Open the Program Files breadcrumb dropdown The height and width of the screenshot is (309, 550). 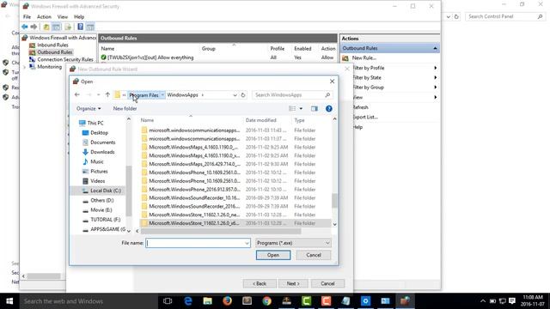pos(162,95)
